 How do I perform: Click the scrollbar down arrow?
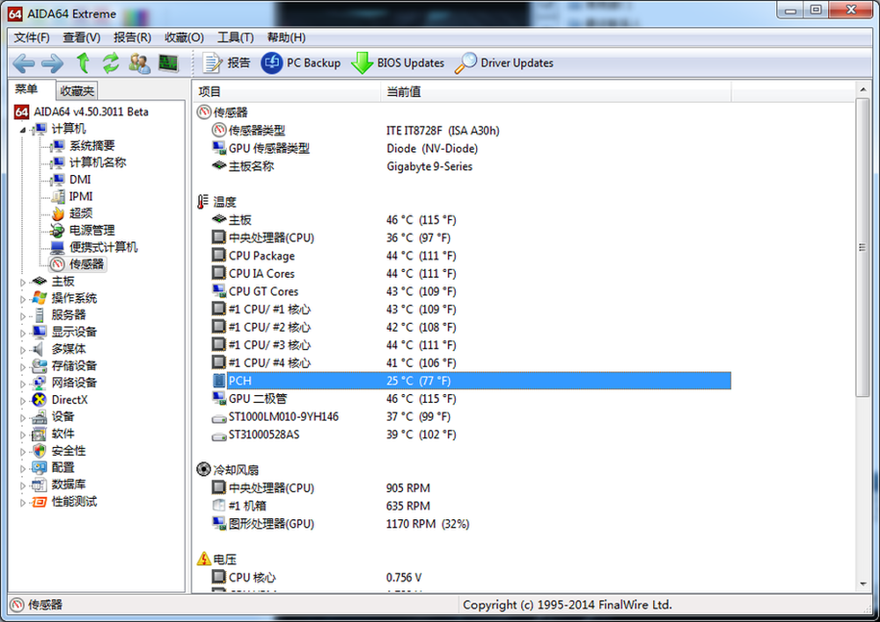point(862,584)
